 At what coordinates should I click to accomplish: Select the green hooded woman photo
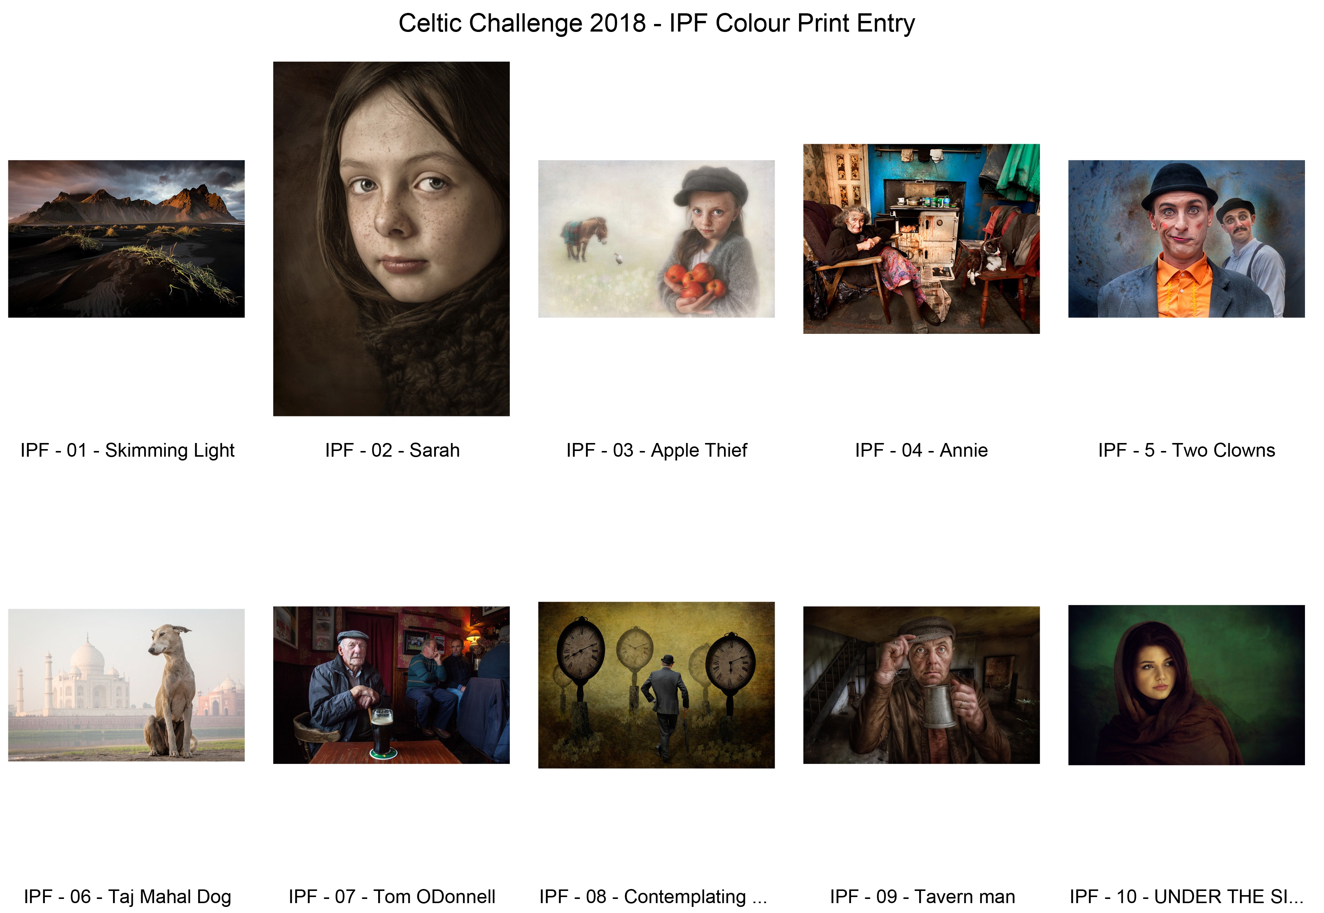(1187, 685)
